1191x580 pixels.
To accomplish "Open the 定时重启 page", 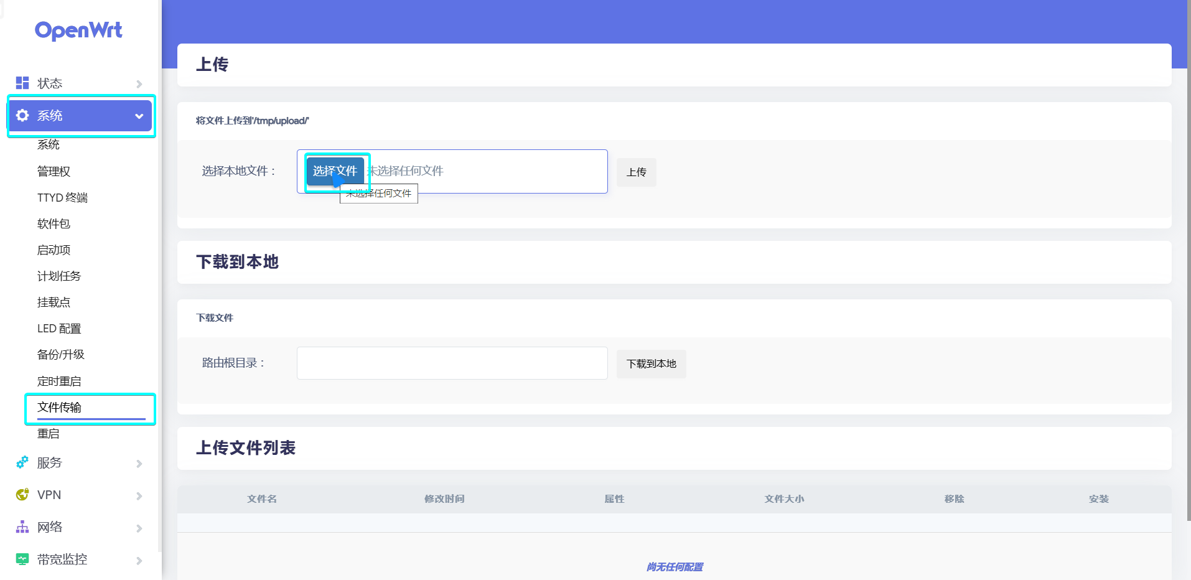I will (59, 381).
